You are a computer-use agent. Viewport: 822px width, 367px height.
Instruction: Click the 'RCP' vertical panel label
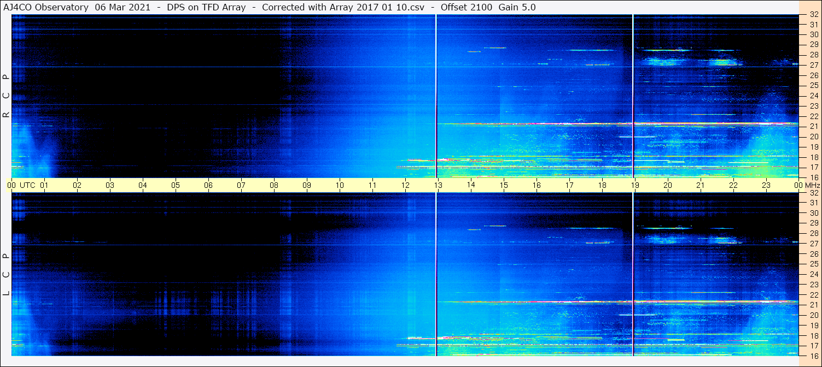6,96
